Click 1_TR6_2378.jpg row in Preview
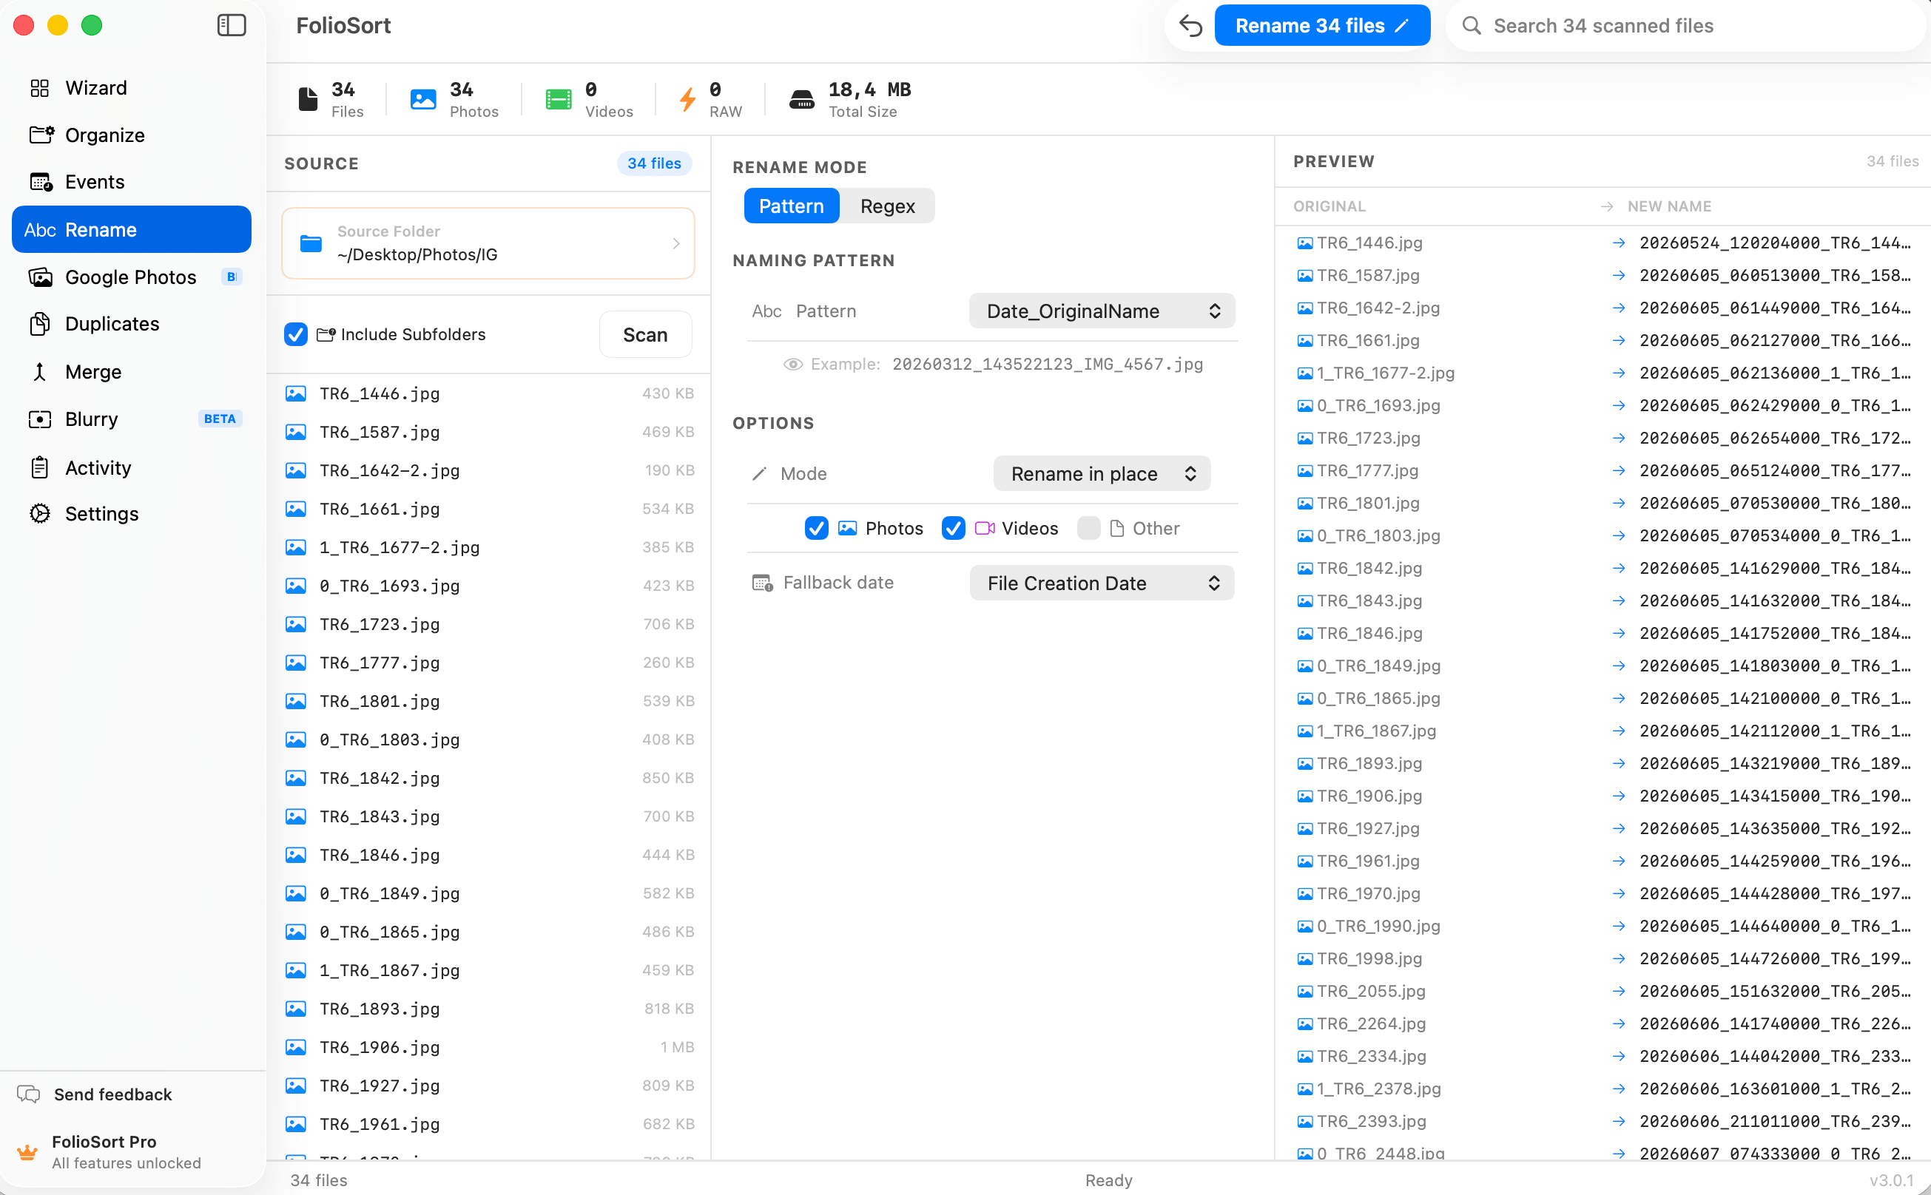Image resolution: width=1931 pixels, height=1195 pixels. pos(1603,1089)
